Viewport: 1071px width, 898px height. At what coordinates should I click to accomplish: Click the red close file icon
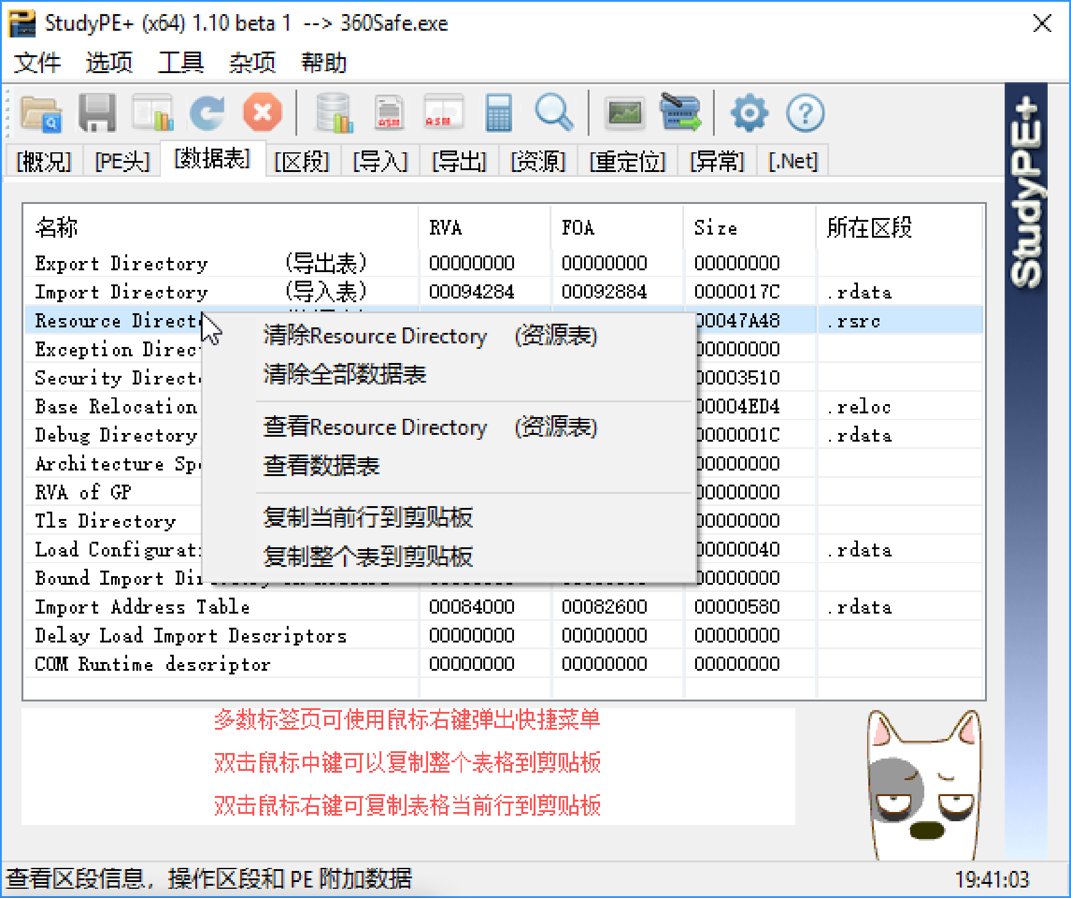coord(263,113)
